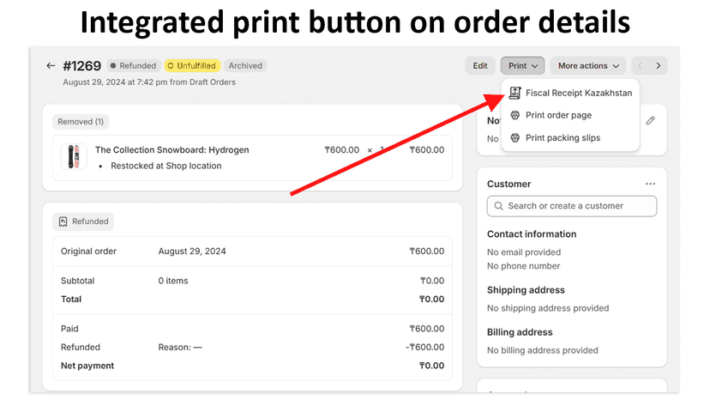The width and height of the screenshot is (710, 400).
Task: Click the Unfulfilled status badge
Action: pyautogui.click(x=192, y=66)
